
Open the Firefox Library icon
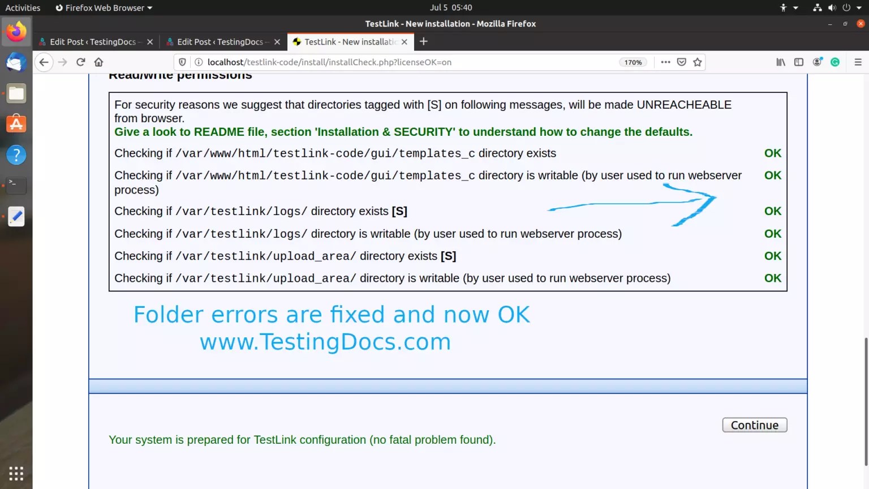(x=780, y=62)
